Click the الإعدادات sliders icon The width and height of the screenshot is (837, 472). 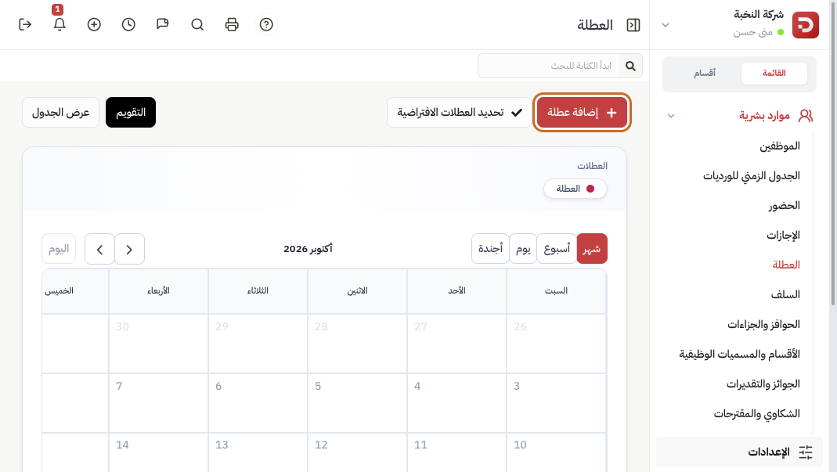(806, 452)
